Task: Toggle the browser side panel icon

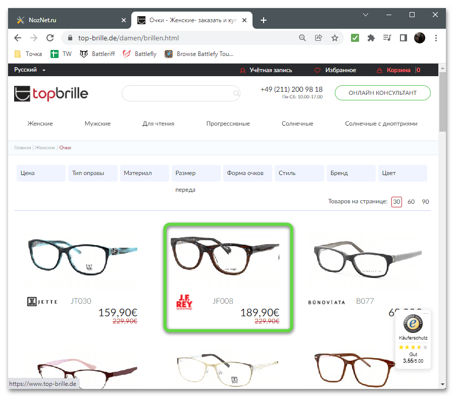Action: [403, 38]
